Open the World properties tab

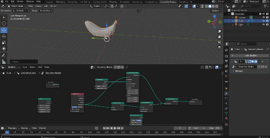pyautogui.click(x=226, y=76)
